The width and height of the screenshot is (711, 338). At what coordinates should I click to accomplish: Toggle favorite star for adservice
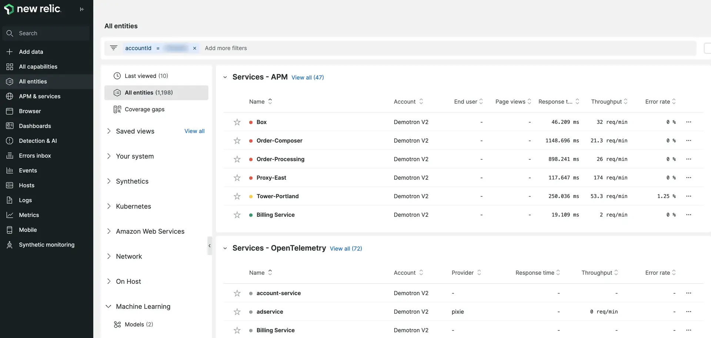click(x=237, y=312)
